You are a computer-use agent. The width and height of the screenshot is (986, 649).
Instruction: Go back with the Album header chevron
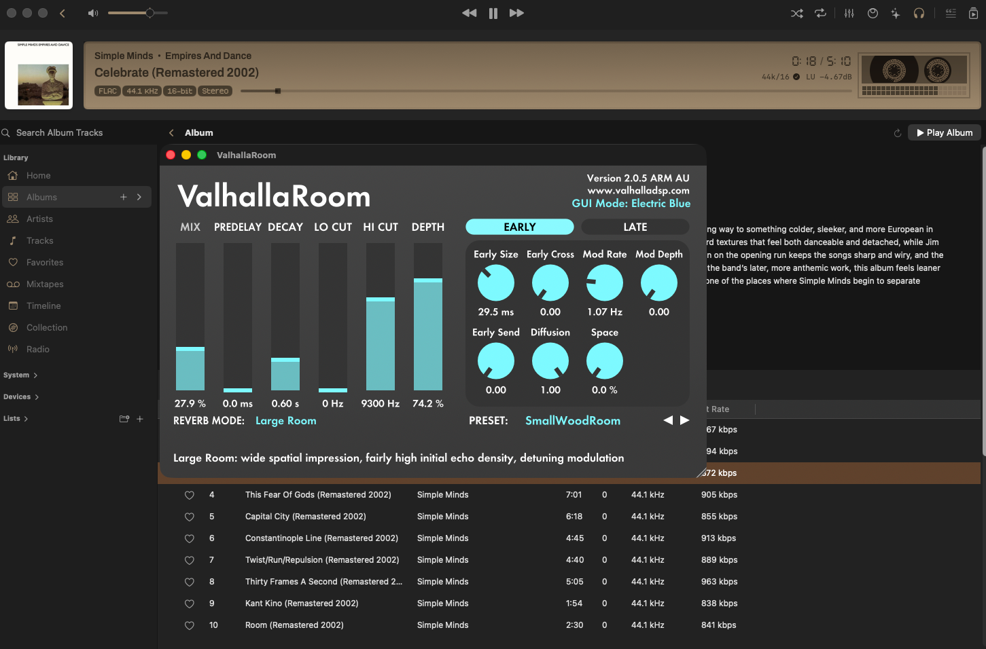171,133
